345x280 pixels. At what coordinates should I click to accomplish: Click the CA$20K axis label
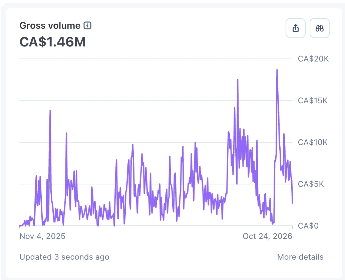313,59
